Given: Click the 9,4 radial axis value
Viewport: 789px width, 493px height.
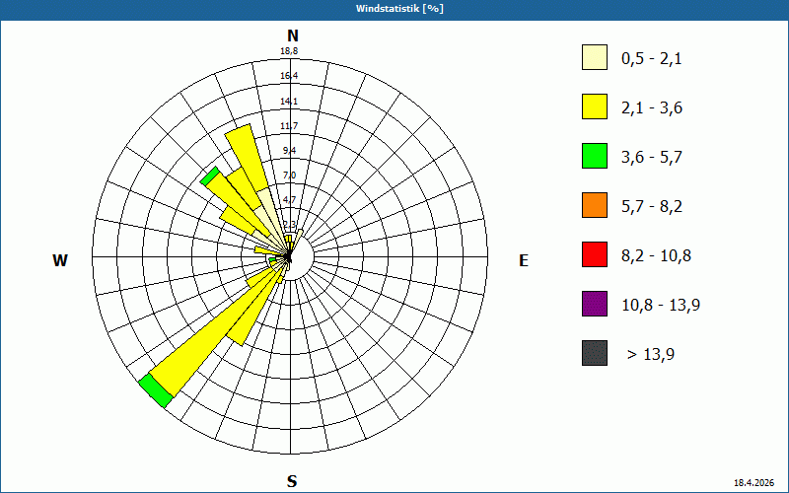Looking at the screenshot, I should (289, 151).
